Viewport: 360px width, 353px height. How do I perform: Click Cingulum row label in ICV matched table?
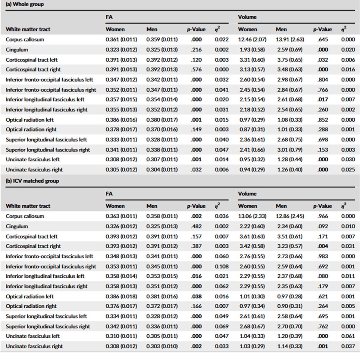point(17,226)
